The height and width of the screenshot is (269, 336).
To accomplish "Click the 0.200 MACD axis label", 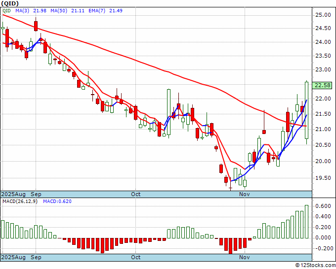I will [x=323, y=227].
